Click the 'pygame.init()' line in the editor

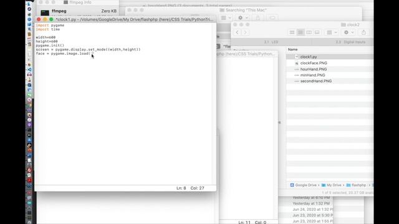(x=50, y=45)
